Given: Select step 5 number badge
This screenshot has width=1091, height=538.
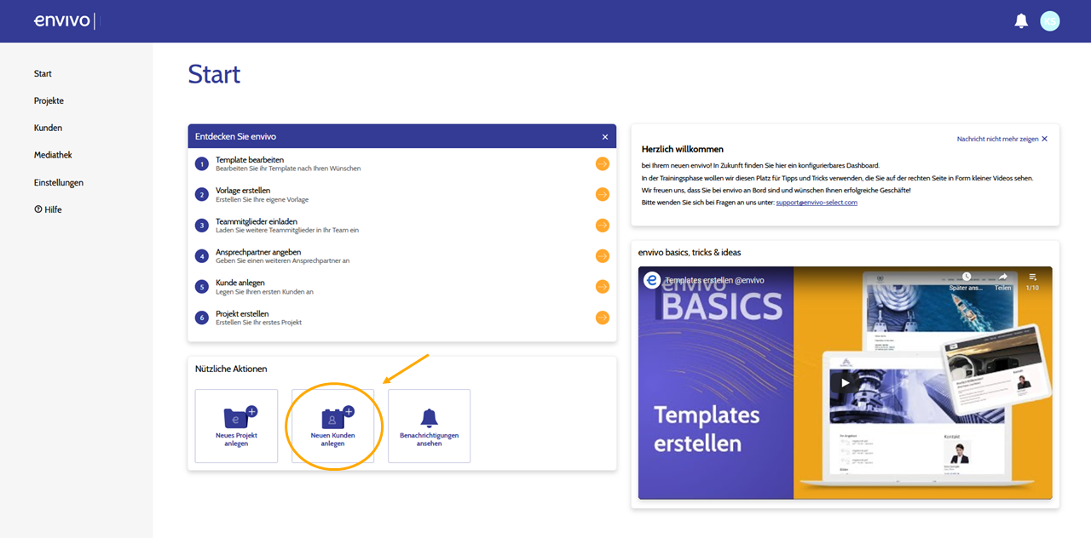Looking at the screenshot, I should (202, 287).
